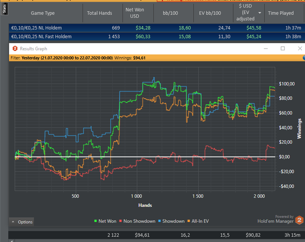Screen dimensions: 305x242
Task: Sort by Net Won USD column
Action: pyautogui.click(x=135, y=13)
